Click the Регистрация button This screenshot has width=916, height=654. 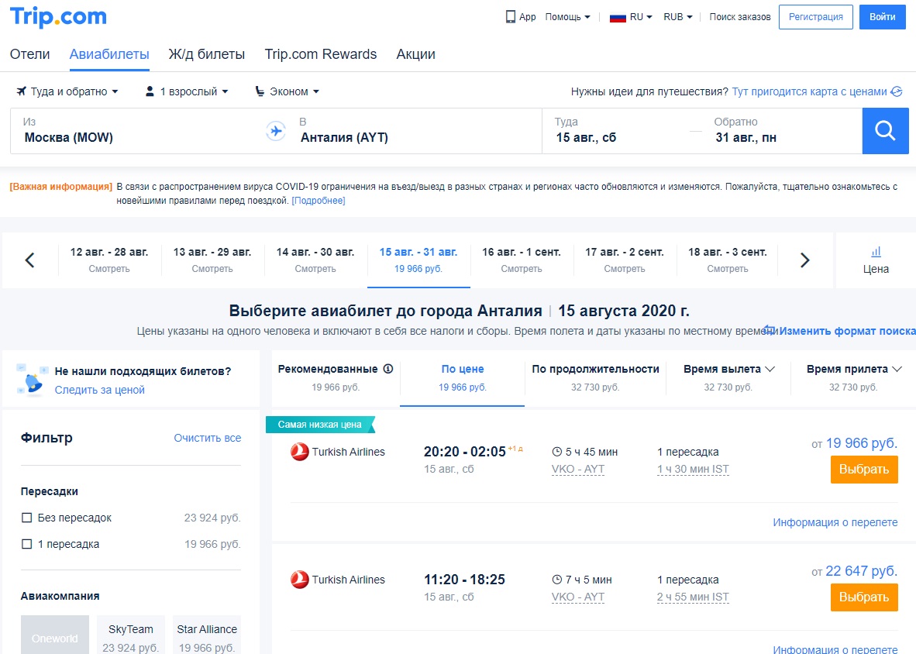815,17
